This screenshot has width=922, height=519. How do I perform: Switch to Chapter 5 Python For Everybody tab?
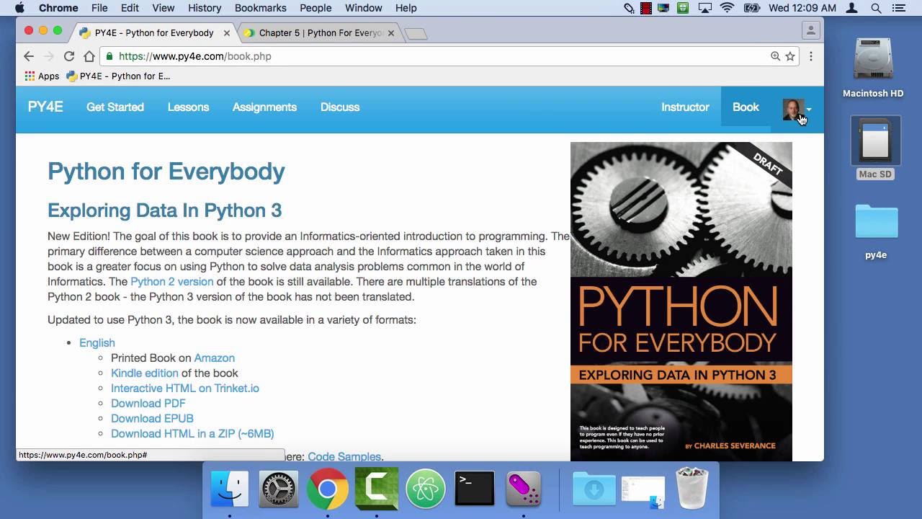321,32
